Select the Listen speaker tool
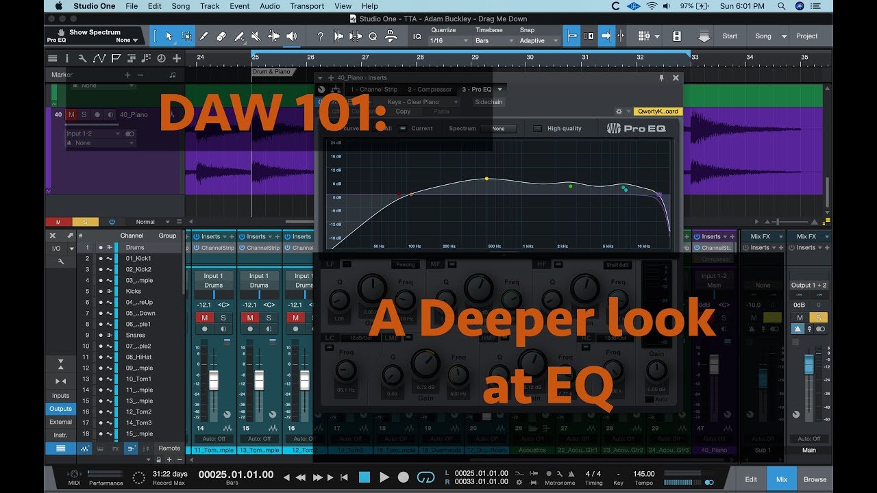Viewport: 877px width, 493px height. 291,36
